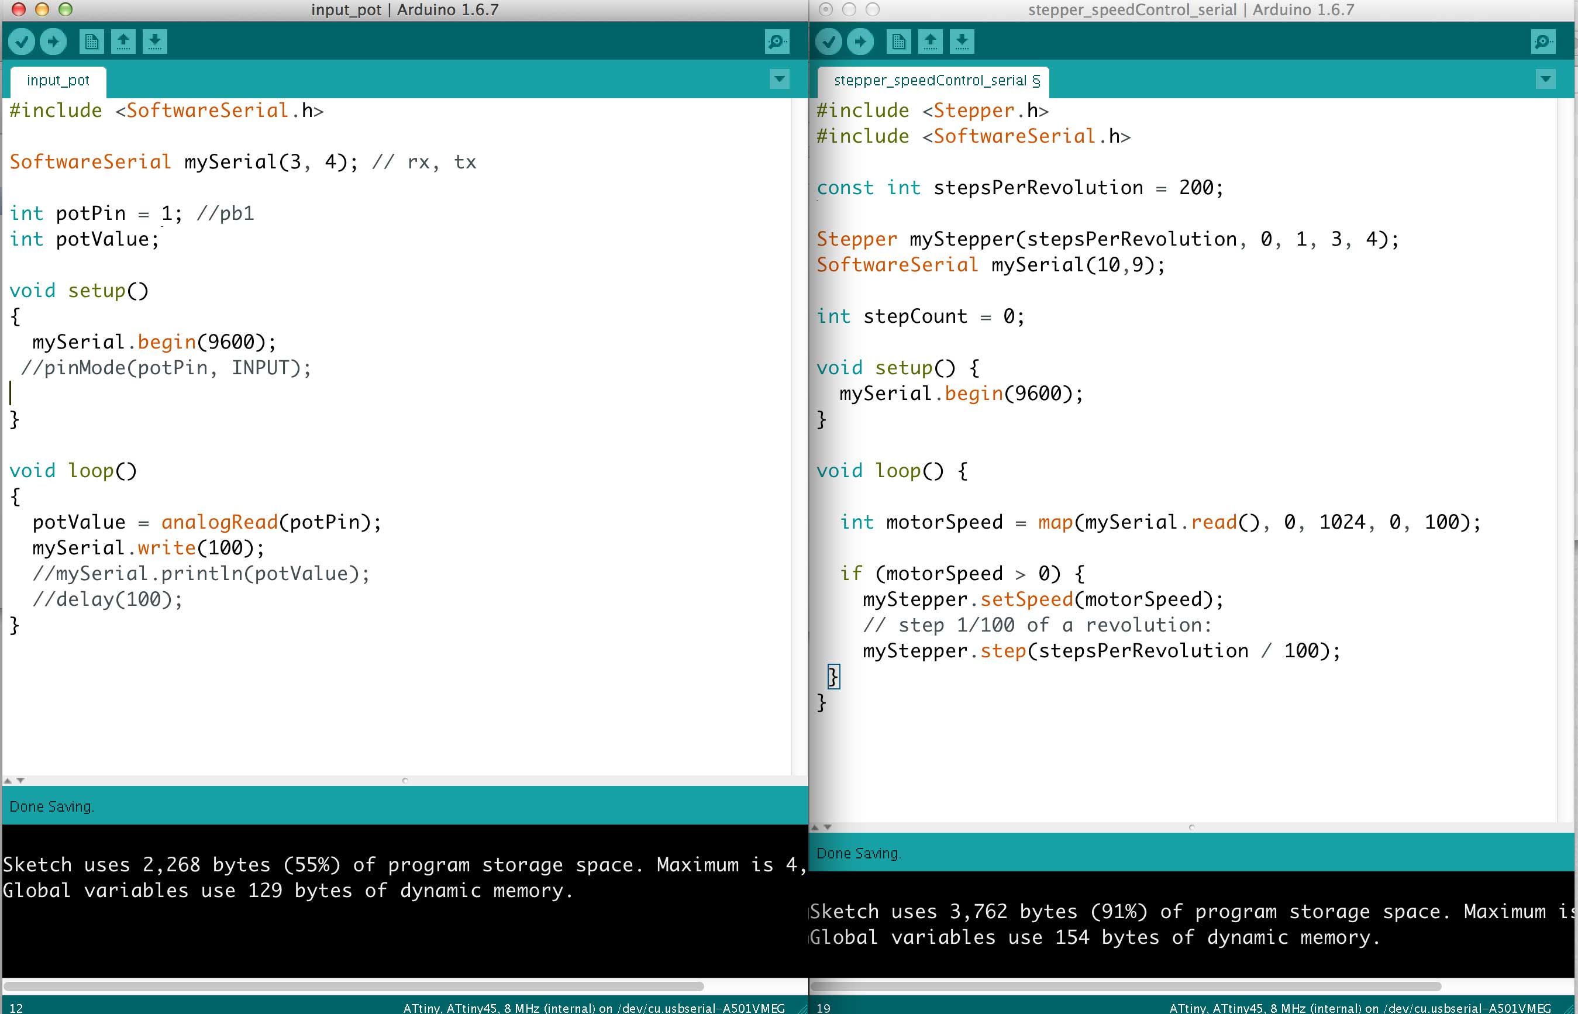This screenshot has height=1014, width=1578.
Task: Click ATtiny45 board info in input_pot status bar
Action: [x=594, y=1008]
